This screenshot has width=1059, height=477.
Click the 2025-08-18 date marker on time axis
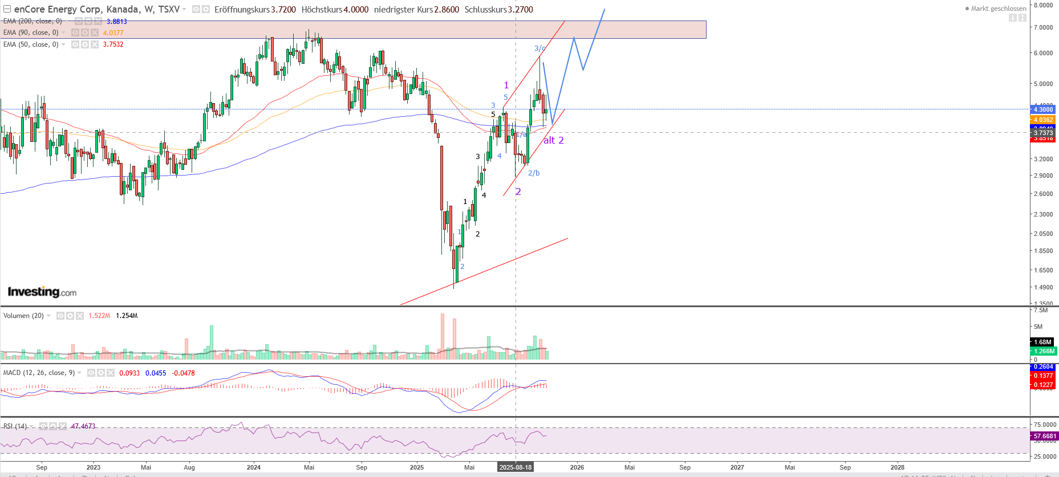pos(516,467)
